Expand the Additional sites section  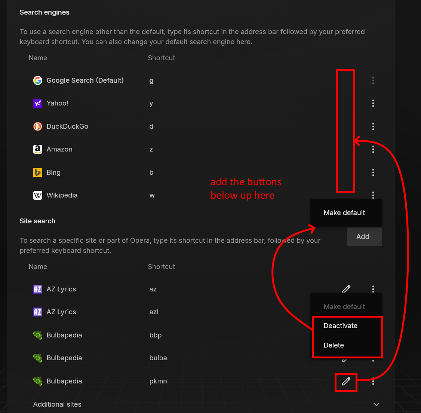[377, 404]
